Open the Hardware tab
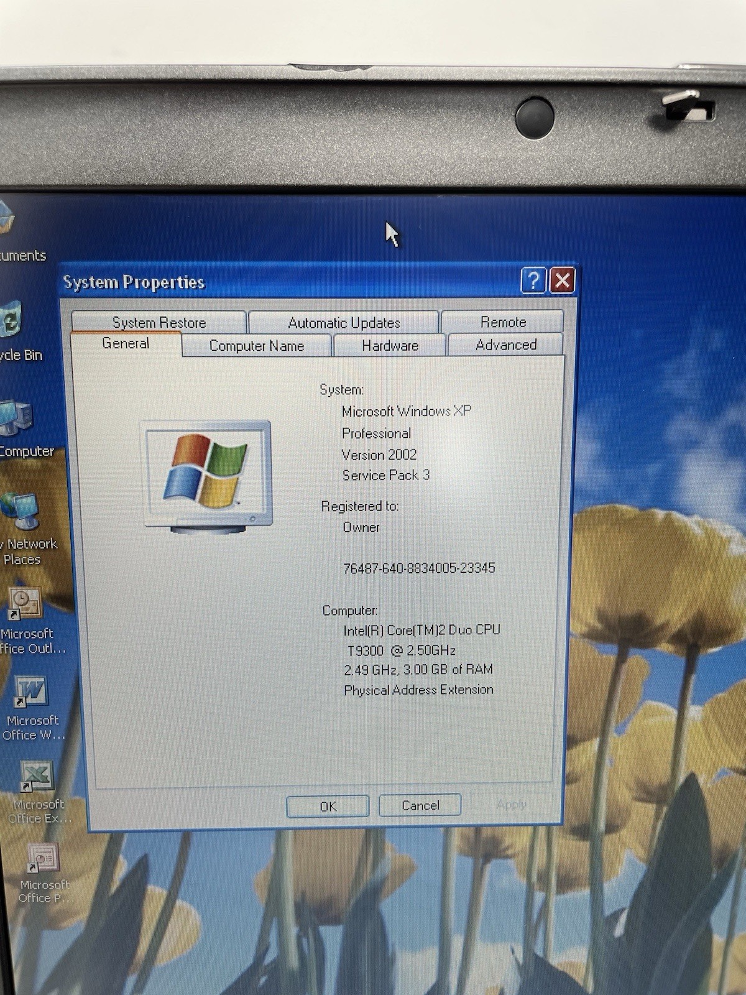The height and width of the screenshot is (995, 746). (x=390, y=345)
